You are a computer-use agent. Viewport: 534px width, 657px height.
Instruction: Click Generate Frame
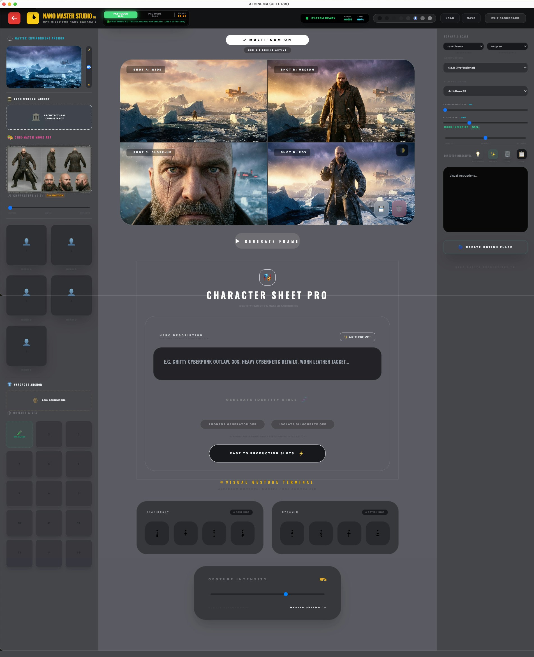(x=267, y=241)
